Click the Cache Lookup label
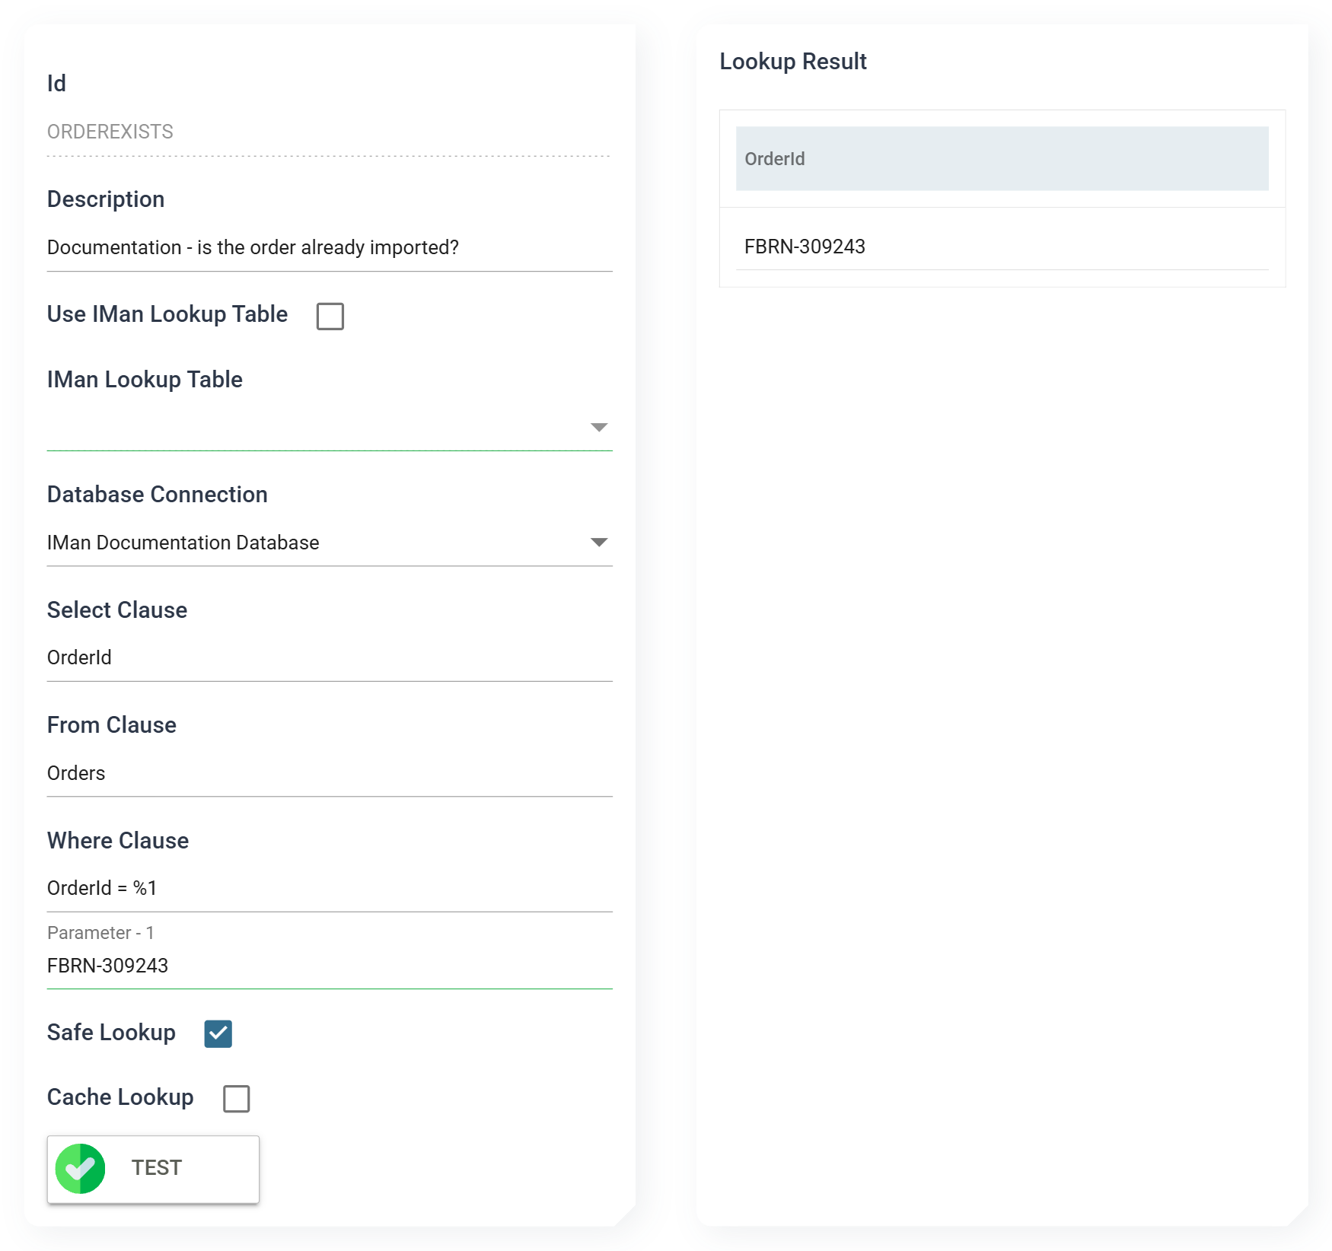This screenshot has height=1251, width=1332. (x=120, y=1097)
